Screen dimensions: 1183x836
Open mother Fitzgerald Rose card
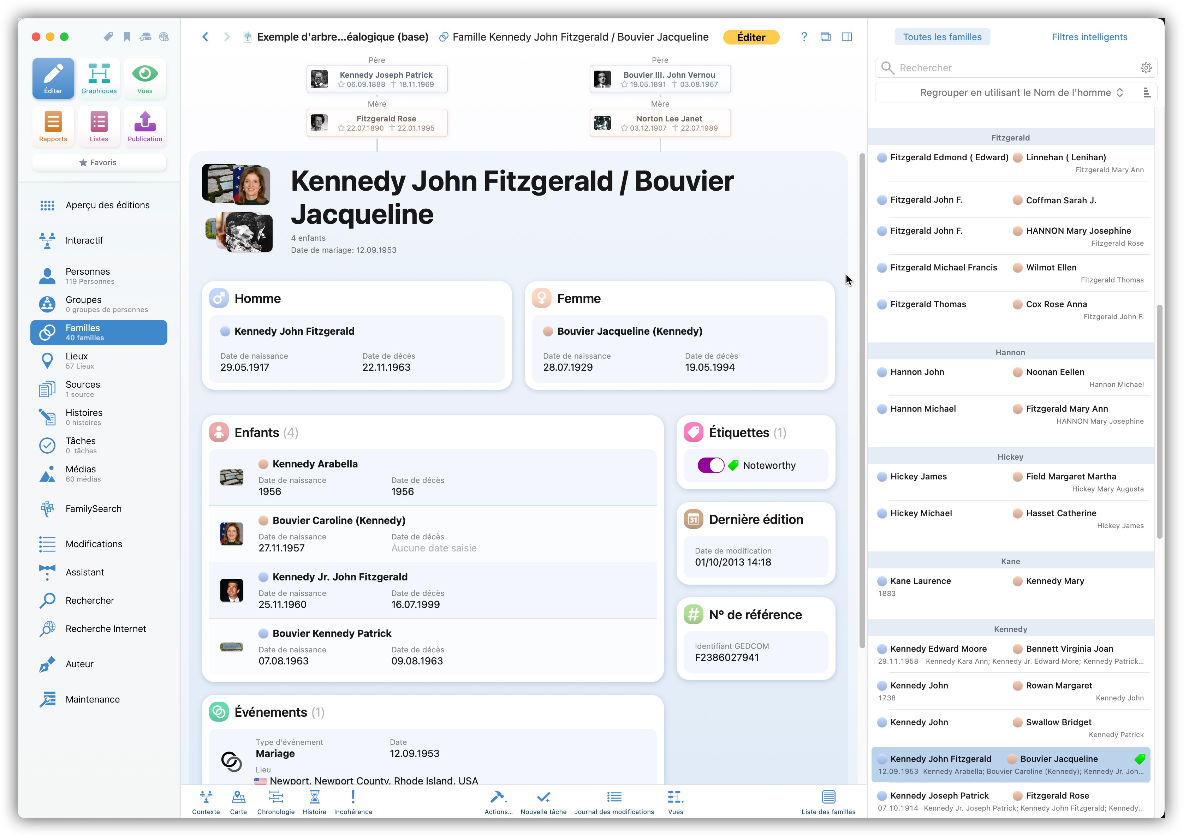coord(377,123)
